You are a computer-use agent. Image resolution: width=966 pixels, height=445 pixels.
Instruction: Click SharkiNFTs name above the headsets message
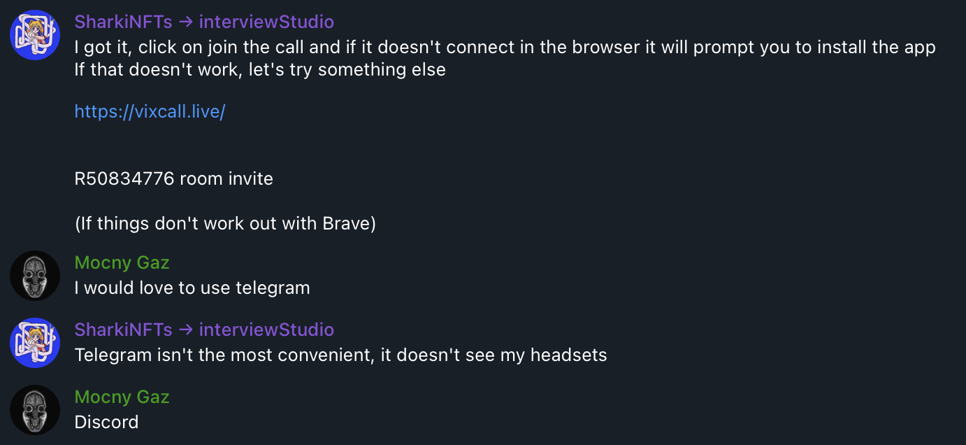(x=123, y=330)
